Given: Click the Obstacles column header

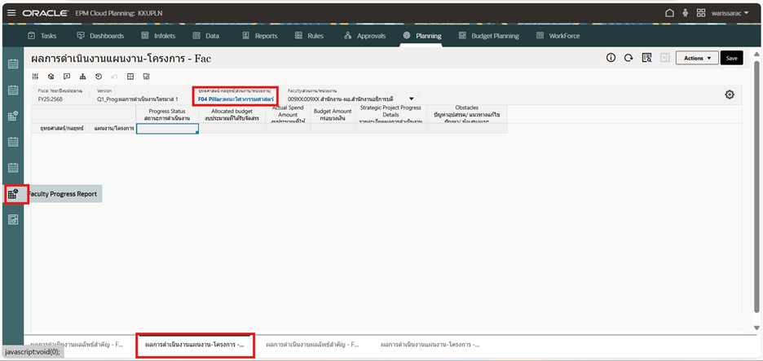Looking at the screenshot, I should 466,114.
